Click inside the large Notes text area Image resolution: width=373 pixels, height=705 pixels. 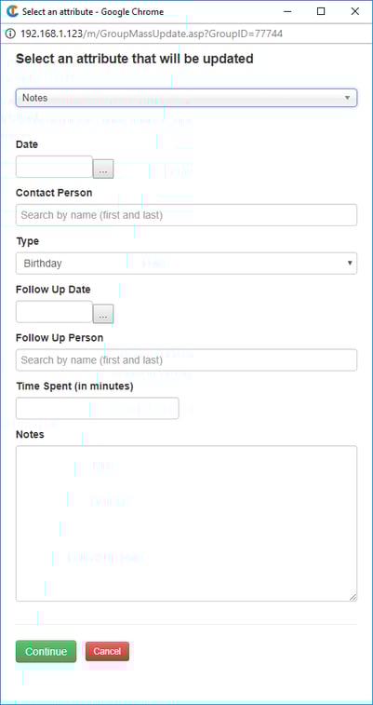(186, 523)
